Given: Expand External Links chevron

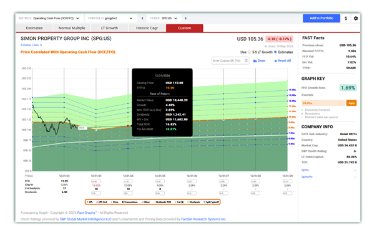Looking at the screenshot, I should (x=41, y=45).
